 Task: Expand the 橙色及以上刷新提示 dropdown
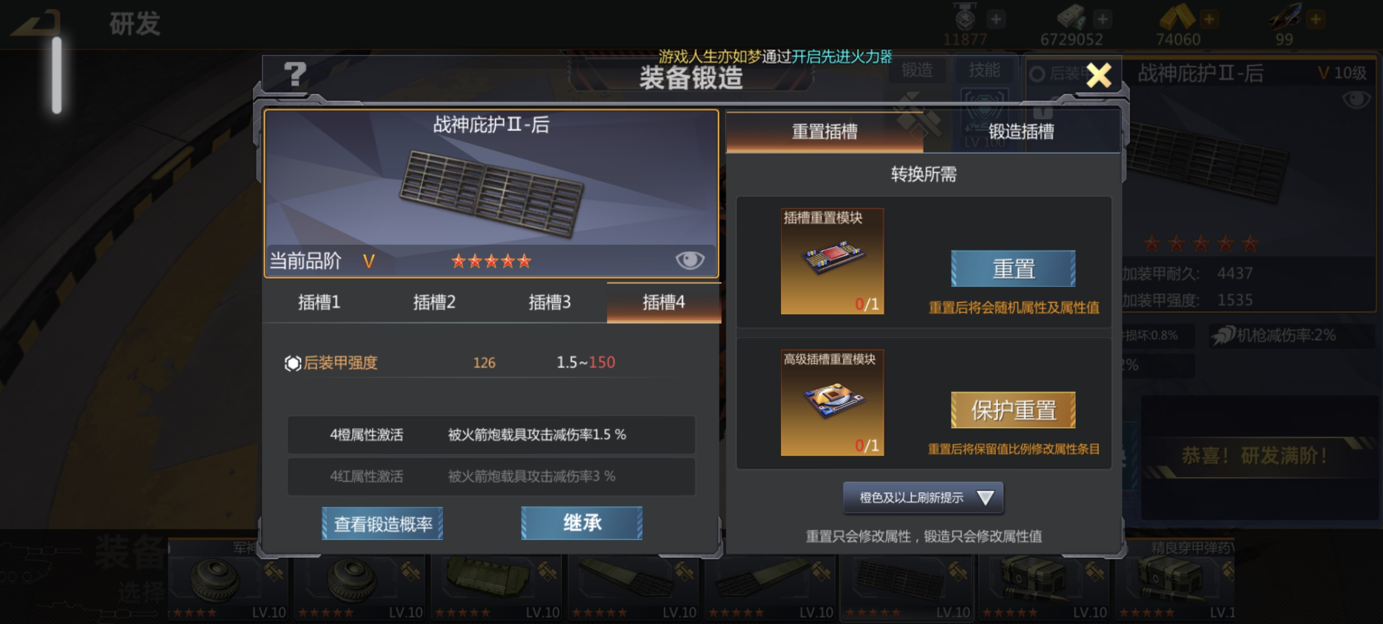tap(923, 498)
